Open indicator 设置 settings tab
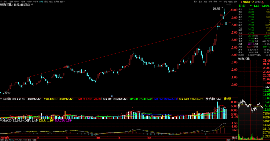Image resolution: width=270 pixels, height=141 pixels. [x=34, y=140]
